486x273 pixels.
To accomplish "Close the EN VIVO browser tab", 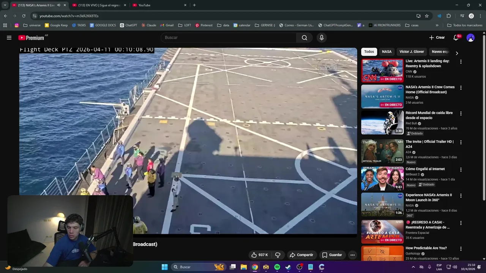I will [125, 5].
